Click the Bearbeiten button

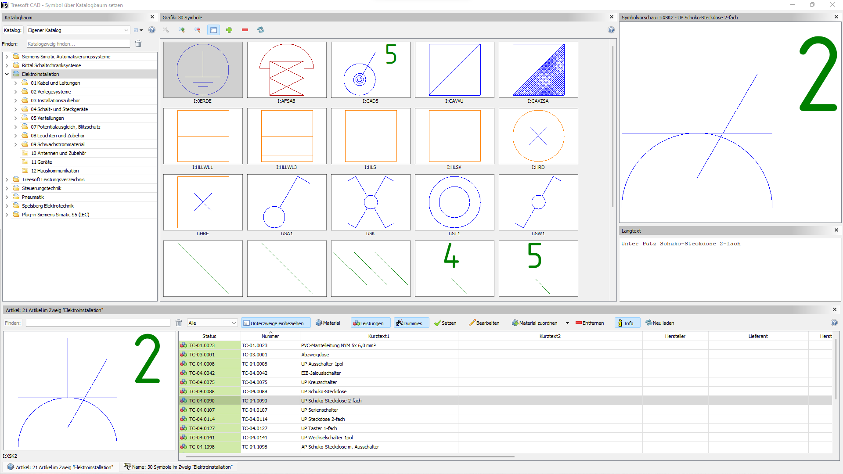point(484,323)
